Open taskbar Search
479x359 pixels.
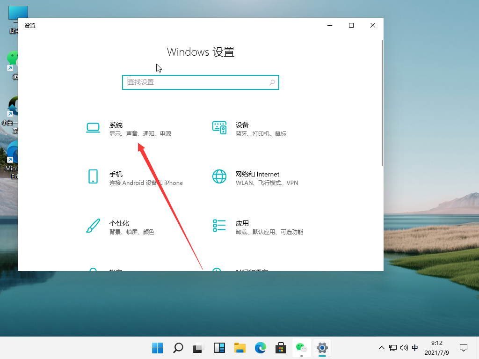(x=178, y=348)
